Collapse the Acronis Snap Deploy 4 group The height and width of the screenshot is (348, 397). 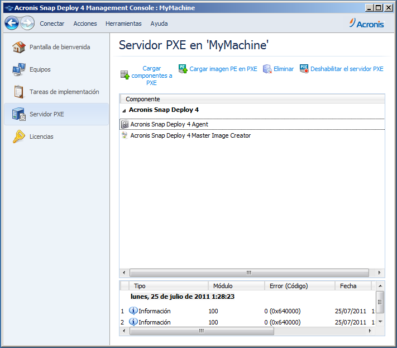[124, 111]
